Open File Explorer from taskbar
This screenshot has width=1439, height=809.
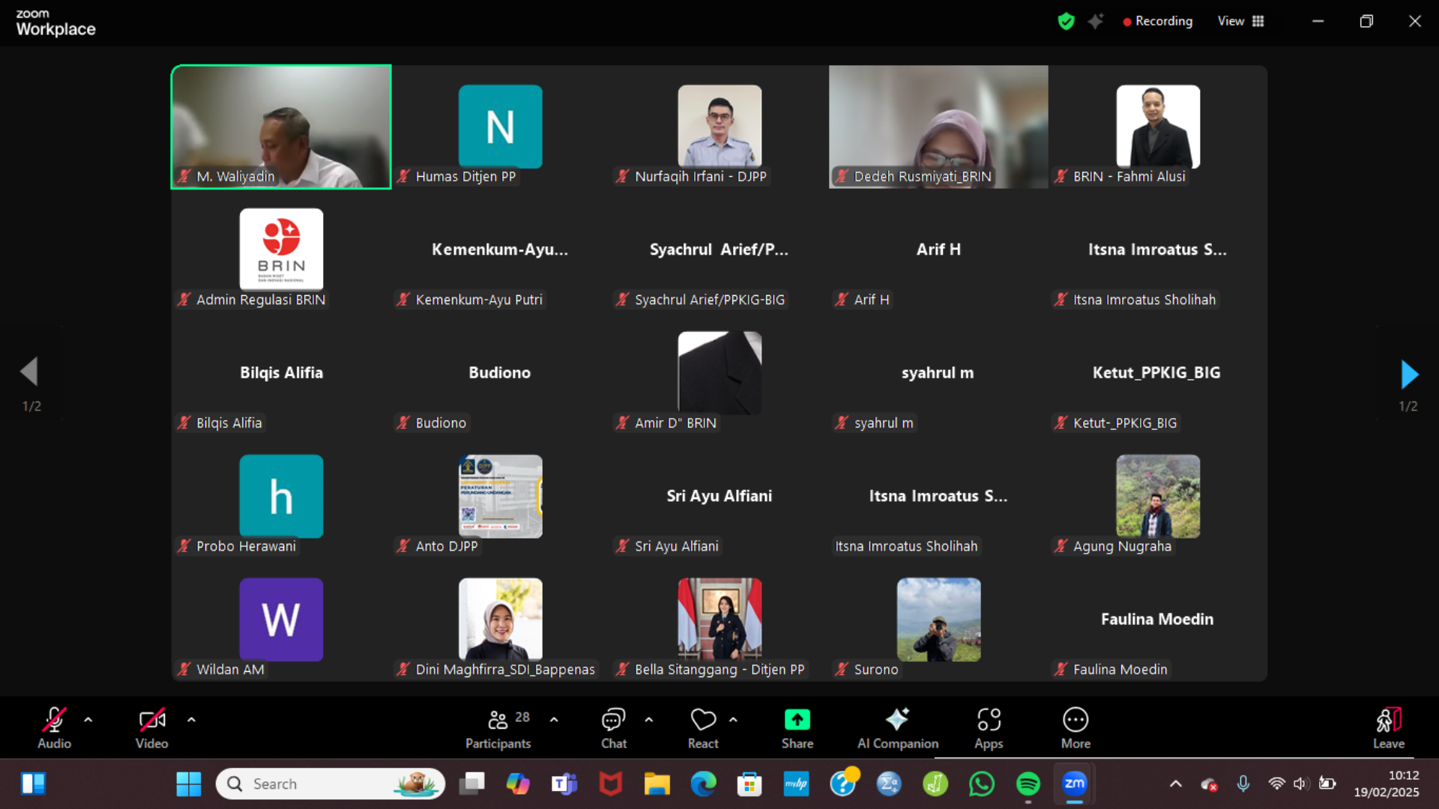pyautogui.click(x=657, y=784)
